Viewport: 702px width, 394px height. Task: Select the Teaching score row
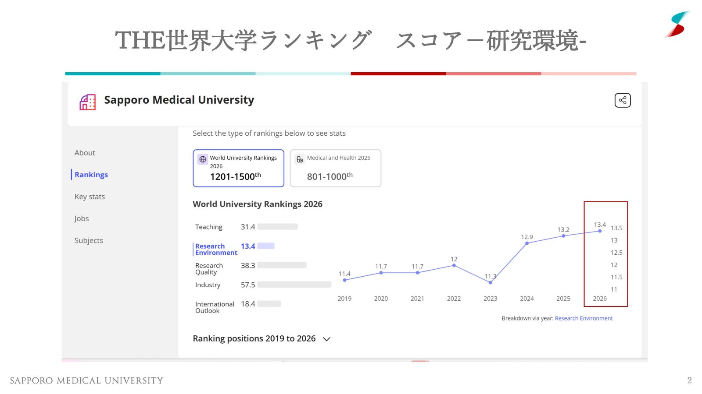click(209, 227)
